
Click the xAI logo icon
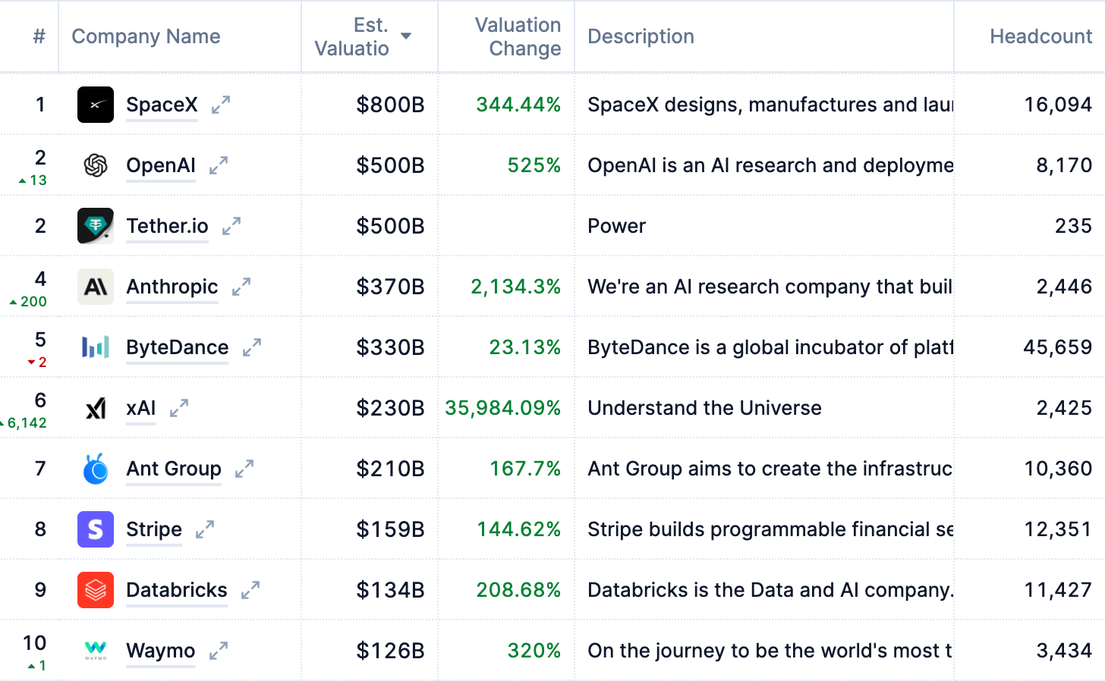click(96, 408)
